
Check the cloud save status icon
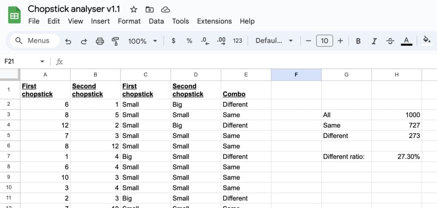pos(166,9)
